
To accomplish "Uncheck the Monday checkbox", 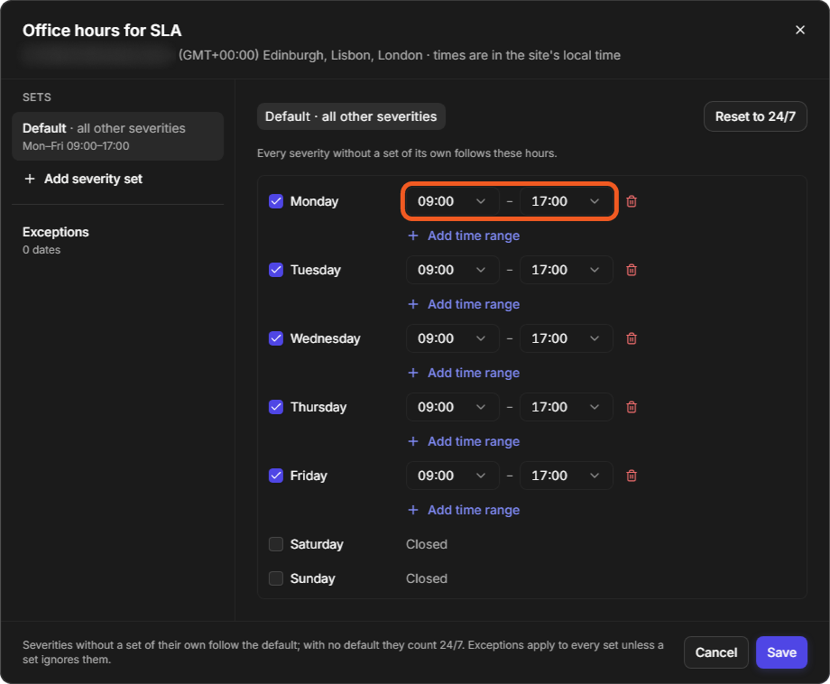I will tap(276, 201).
